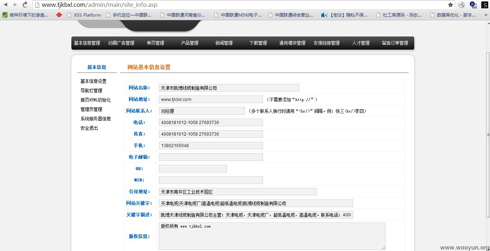
Task: Click the black S extension icon
Action: pyautogui.click(x=485, y=5)
